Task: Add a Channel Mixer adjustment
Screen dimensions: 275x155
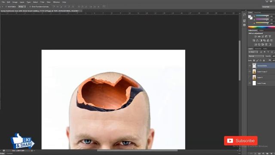Action: [268, 40]
